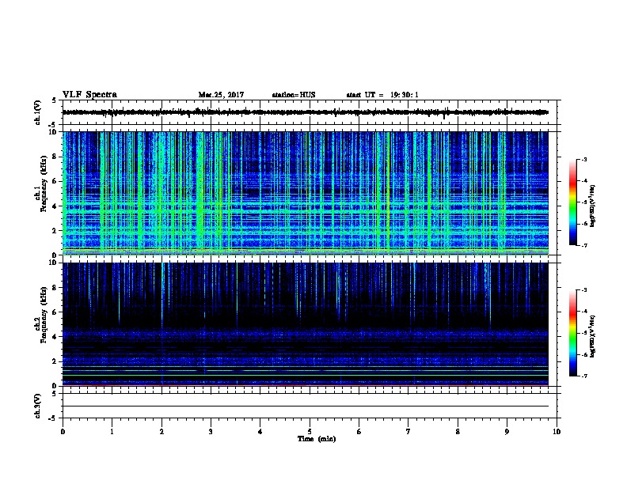The image size is (627, 484).
Task: Click the -7 tick on ch.2 colorbar
Action: coord(583,376)
